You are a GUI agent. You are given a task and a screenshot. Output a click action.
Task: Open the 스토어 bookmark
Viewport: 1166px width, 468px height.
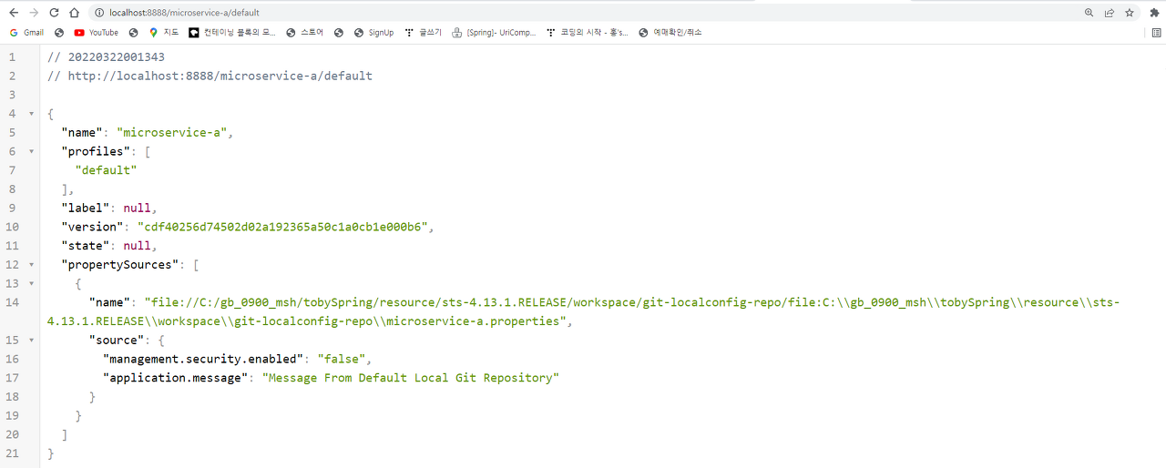pyautogui.click(x=304, y=33)
